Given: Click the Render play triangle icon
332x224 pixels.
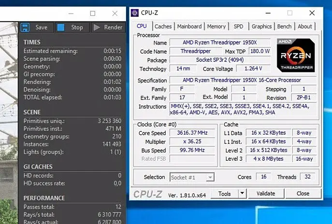Looking at the screenshot, I should pyautogui.click(x=97, y=28).
